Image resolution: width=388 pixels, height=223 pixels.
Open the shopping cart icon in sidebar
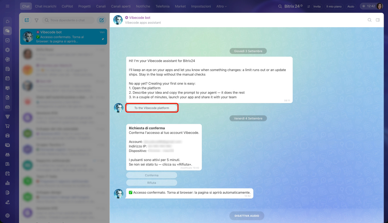pyautogui.click(x=8, y=126)
